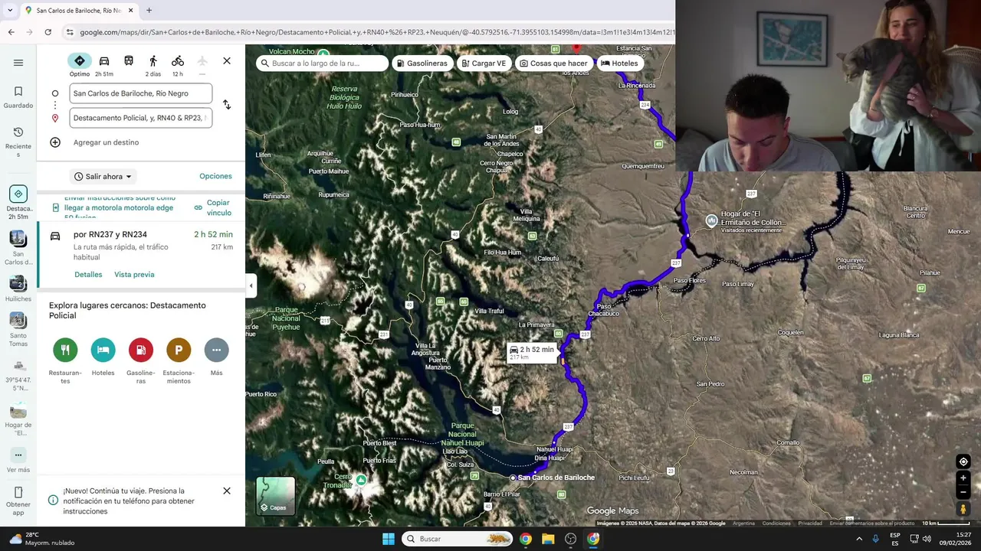Screen dimensions: 981x551
Task: Click the taskbar Buscar search box
Action: (458, 539)
